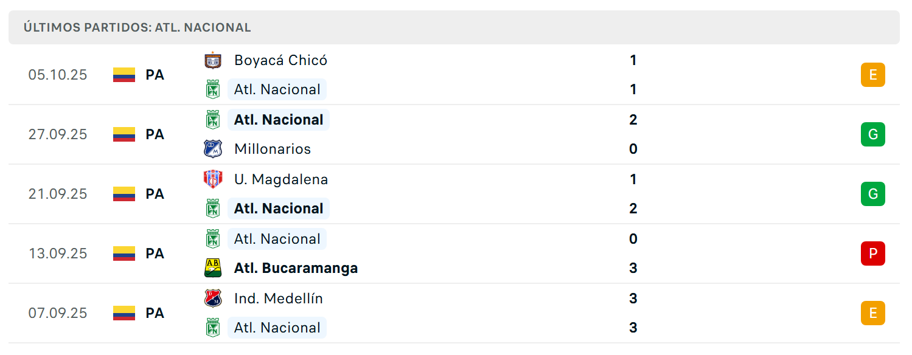Click the red P loss badge

click(x=873, y=253)
